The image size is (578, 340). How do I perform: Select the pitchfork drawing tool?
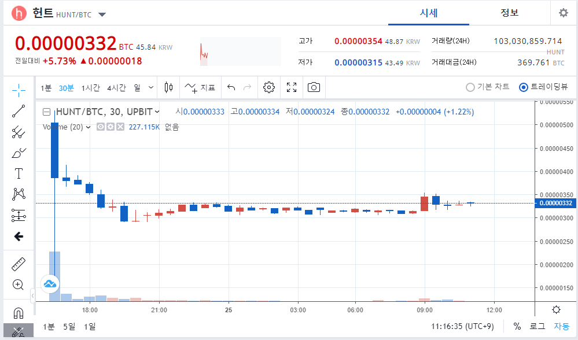(19, 132)
